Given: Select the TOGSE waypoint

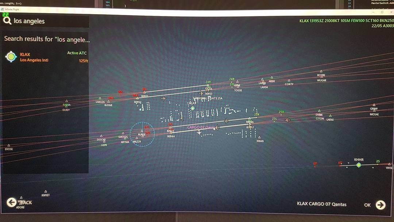Looking at the screenshot, I should 238,88.
